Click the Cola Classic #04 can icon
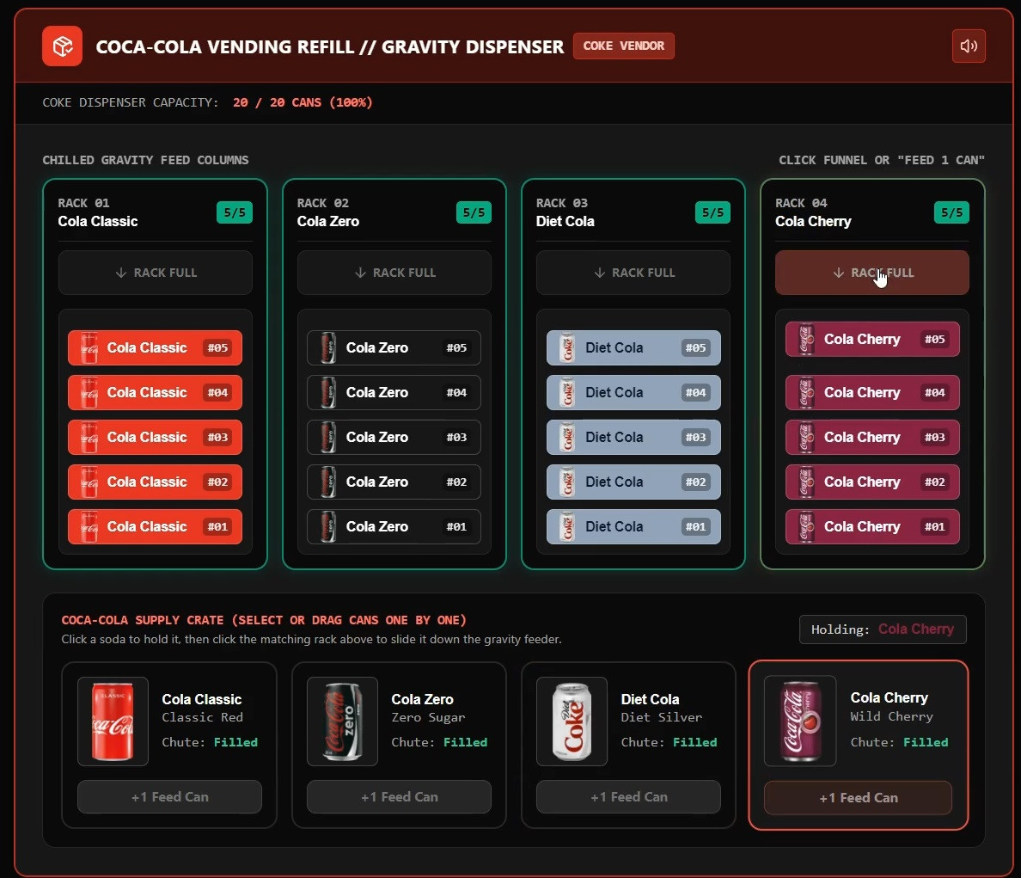Screen dimensions: 1021x878 (89, 392)
